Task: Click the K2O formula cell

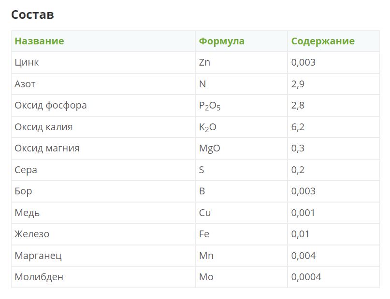Action: point(208,127)
